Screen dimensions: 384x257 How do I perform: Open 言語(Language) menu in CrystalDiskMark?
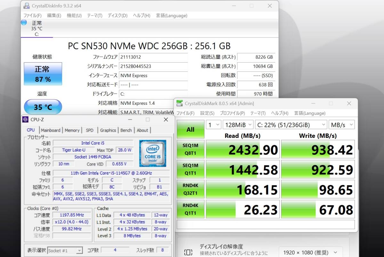click(x=309, y=113)
